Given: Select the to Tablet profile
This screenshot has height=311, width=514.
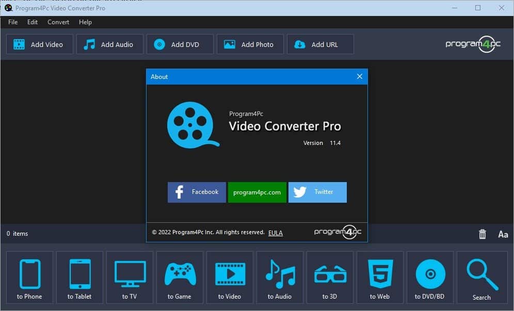Looking at the screenshot, I should pos(79,277).
